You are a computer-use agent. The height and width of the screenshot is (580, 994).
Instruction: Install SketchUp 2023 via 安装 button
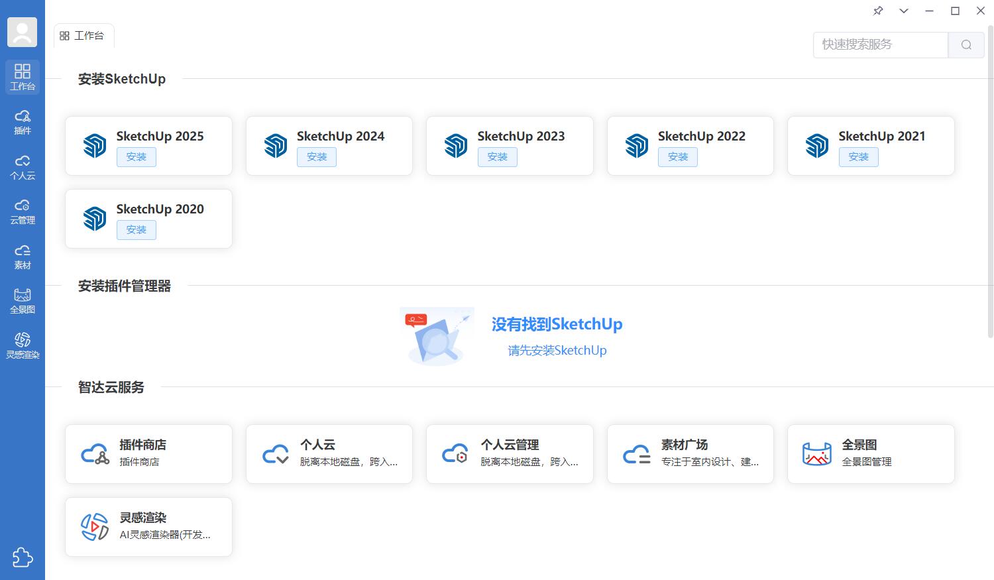(498, 157)
